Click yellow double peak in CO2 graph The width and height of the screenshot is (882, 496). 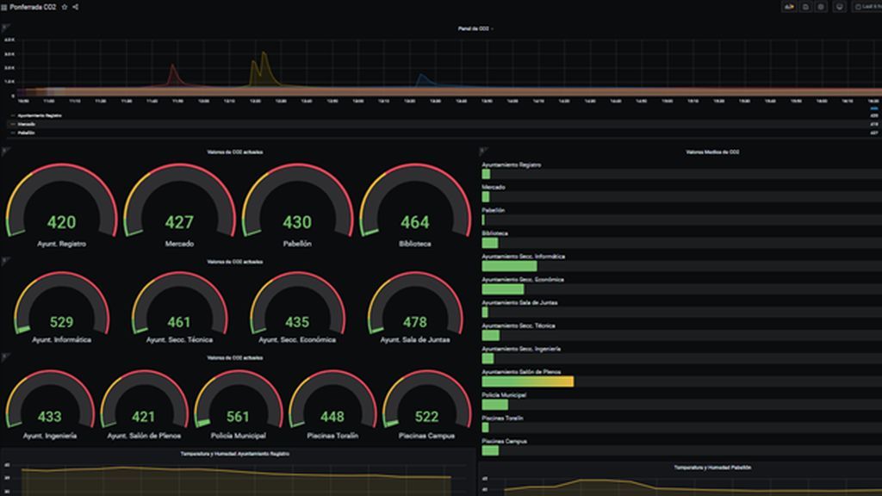pyautogui.click(x=262, y=69)
